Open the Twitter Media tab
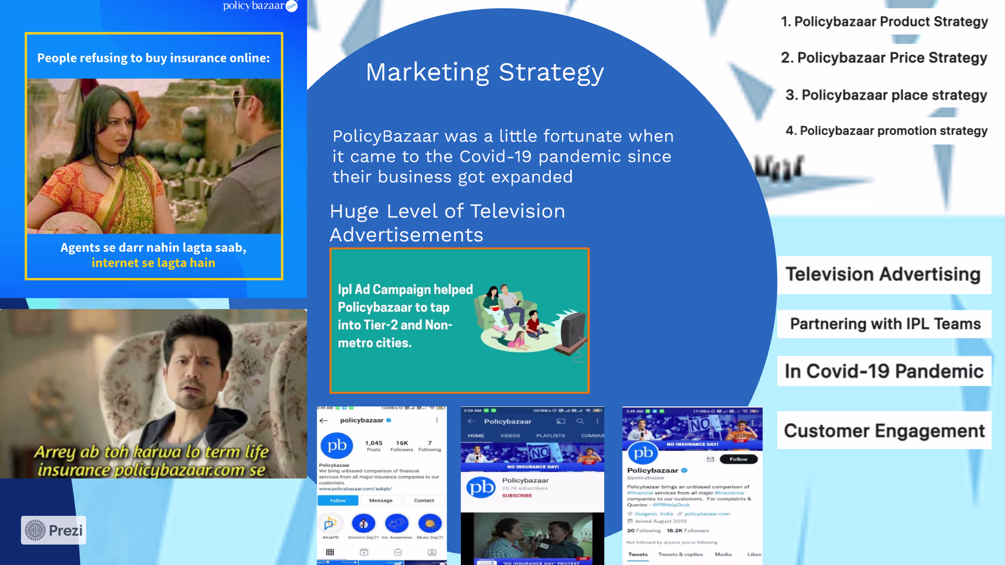 click(x=723, y=555)
